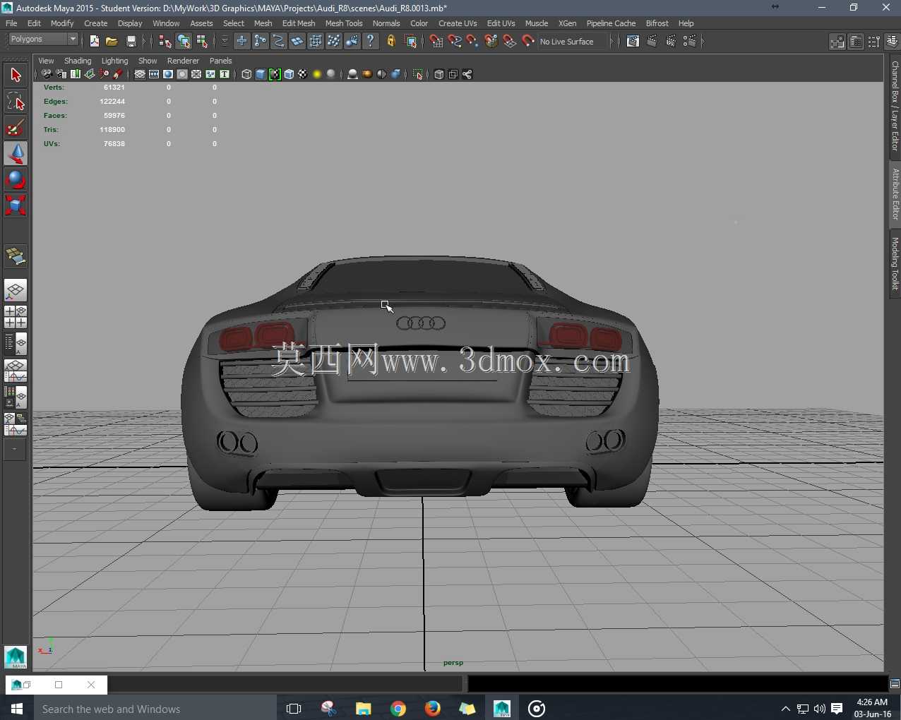Open the Shading viewport menu
Screen dimensions: 901x720
pos(78,61)
